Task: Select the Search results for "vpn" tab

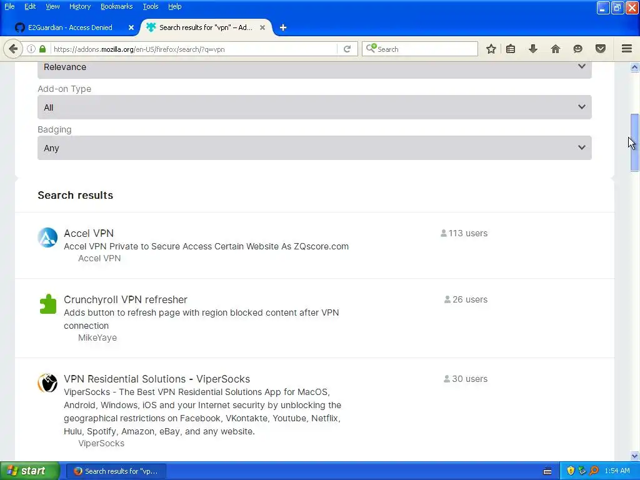Action: [206, 27]
